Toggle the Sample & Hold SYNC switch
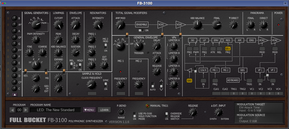 pos(106,85)
